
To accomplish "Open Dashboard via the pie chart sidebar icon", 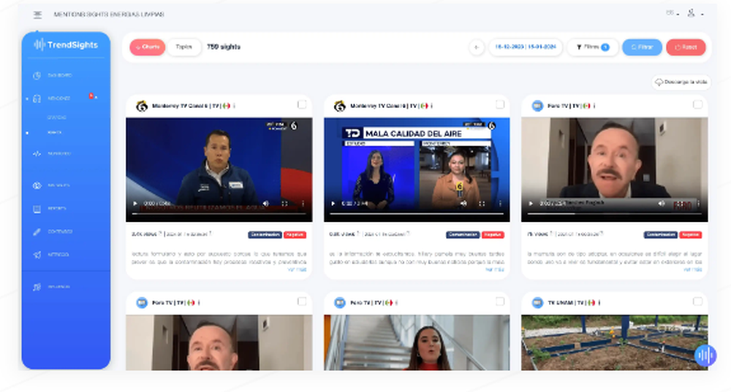I will pos(37,75).
